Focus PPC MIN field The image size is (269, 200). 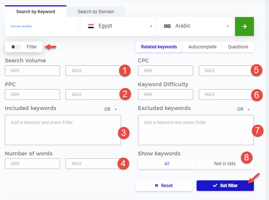pyautogui.click(x=32, y=95)
